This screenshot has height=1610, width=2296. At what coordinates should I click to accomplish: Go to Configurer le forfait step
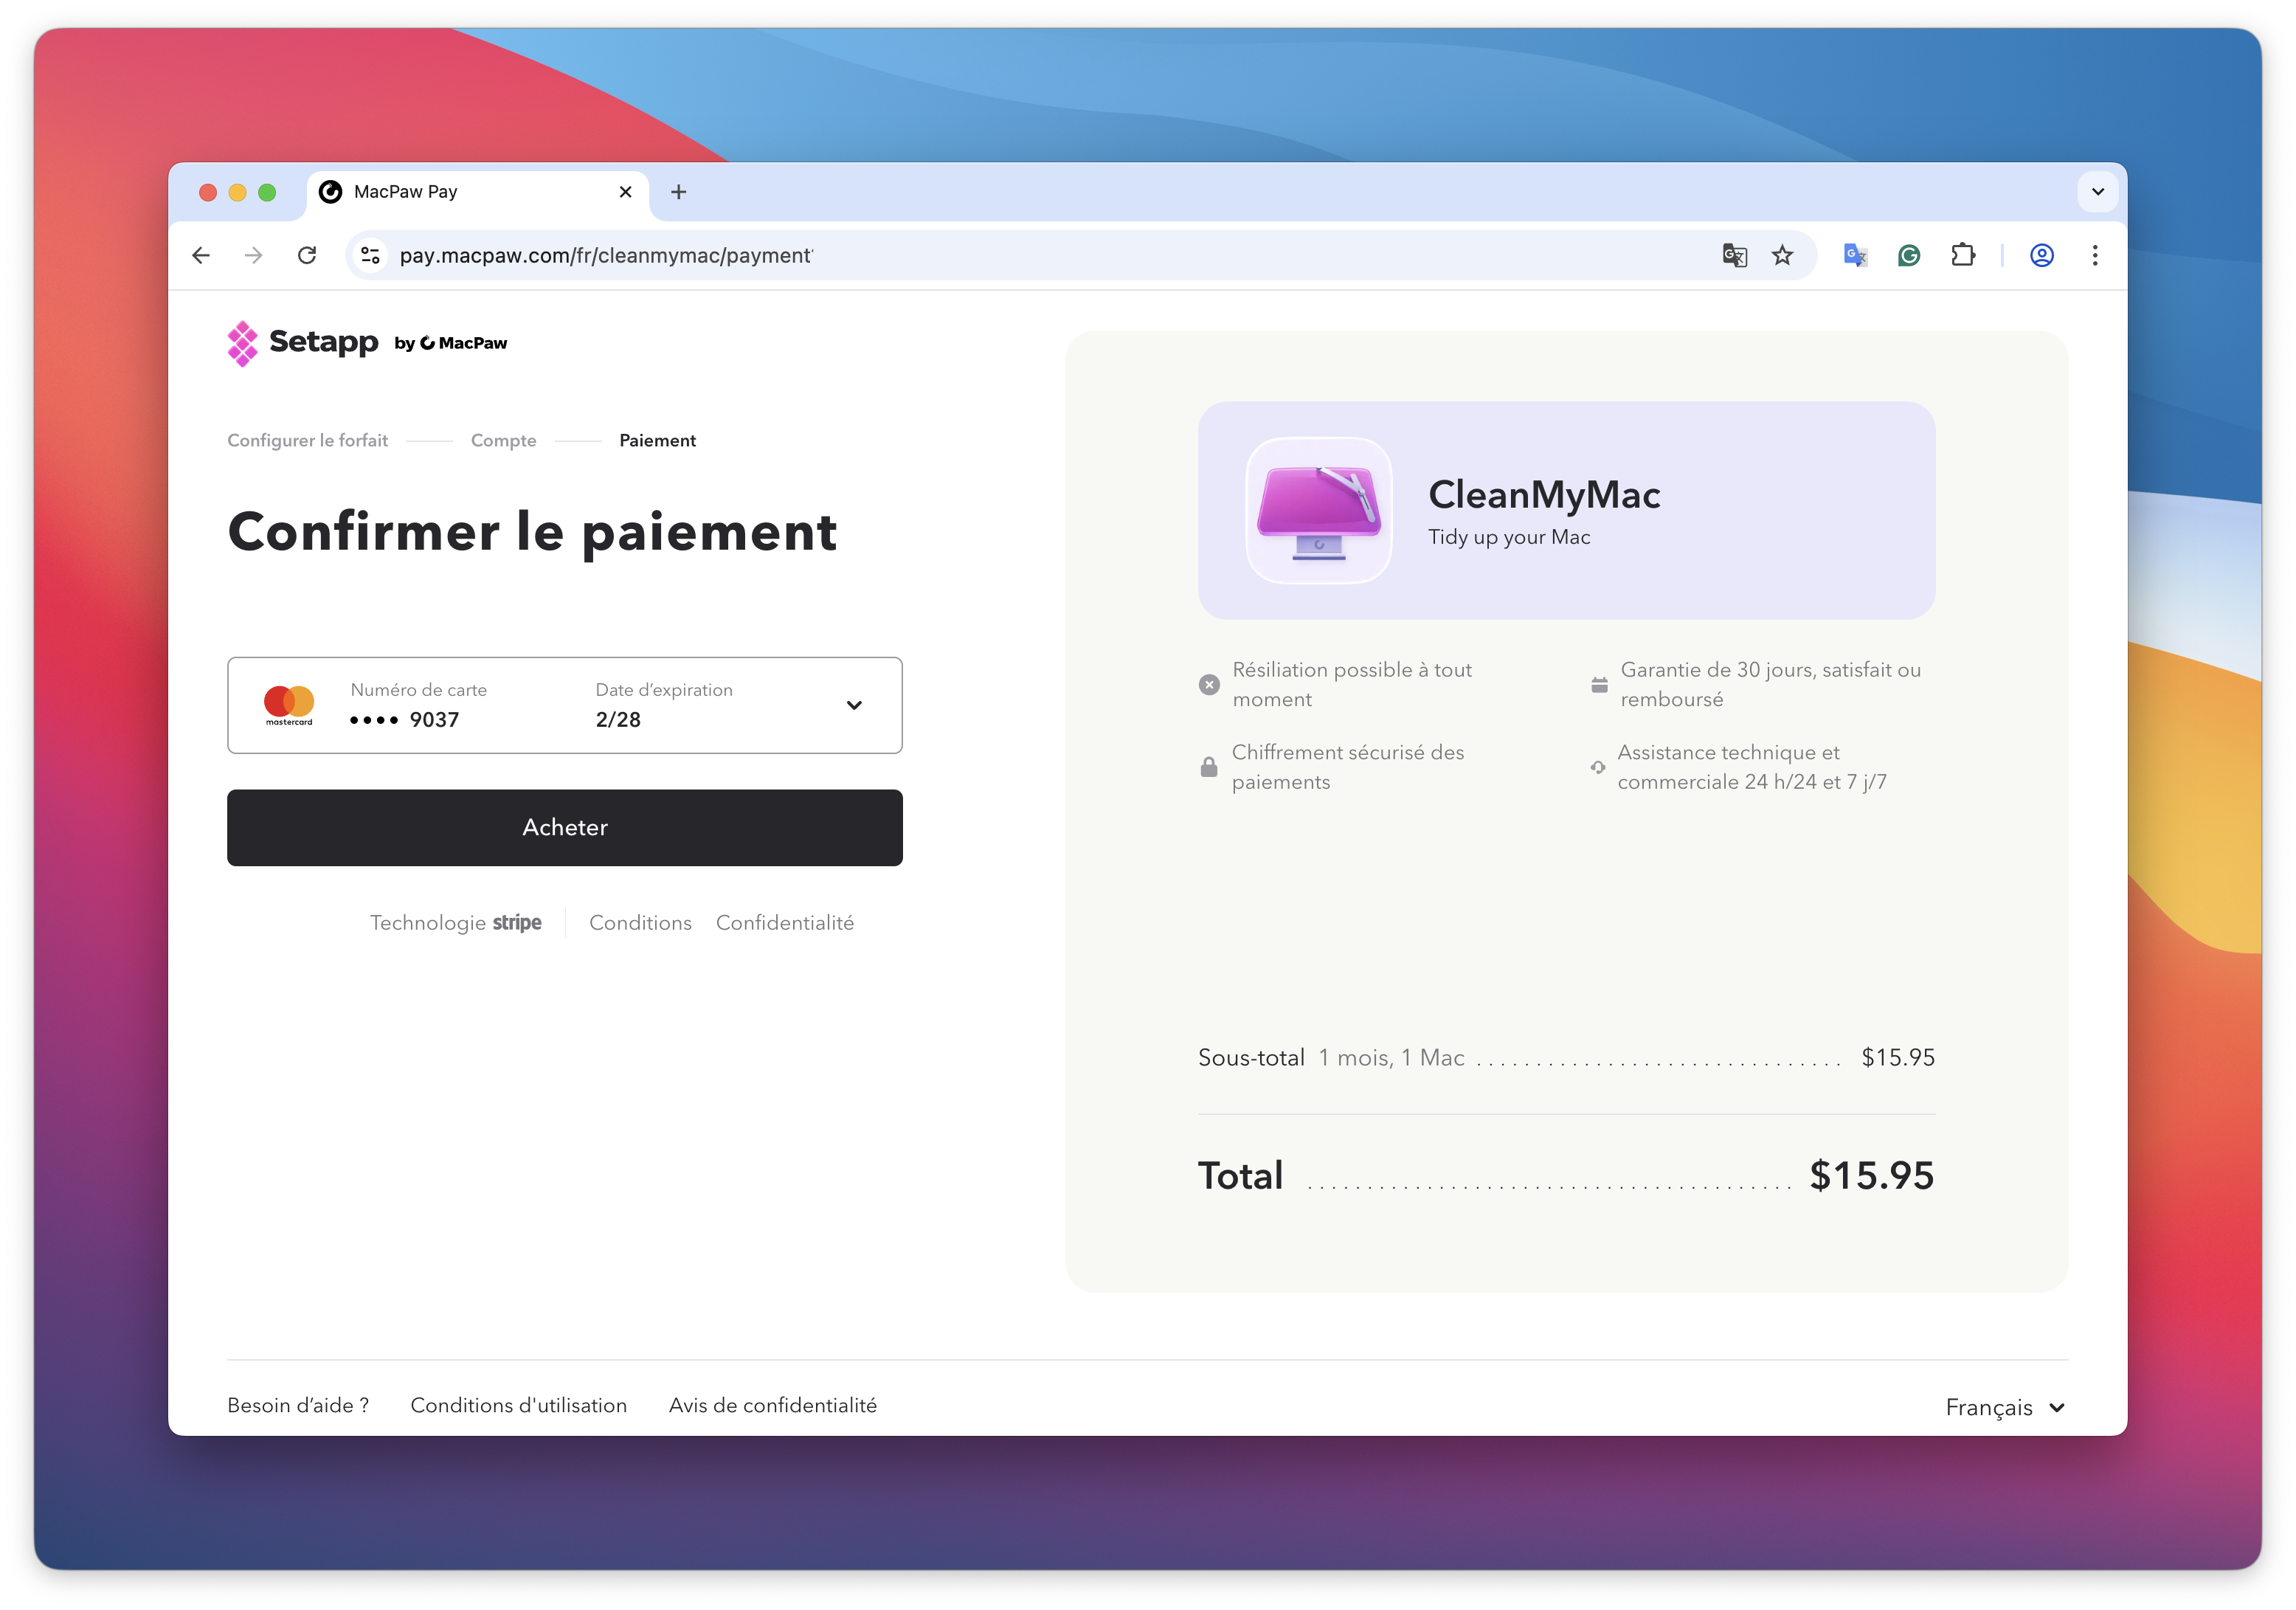click(307, 440)
